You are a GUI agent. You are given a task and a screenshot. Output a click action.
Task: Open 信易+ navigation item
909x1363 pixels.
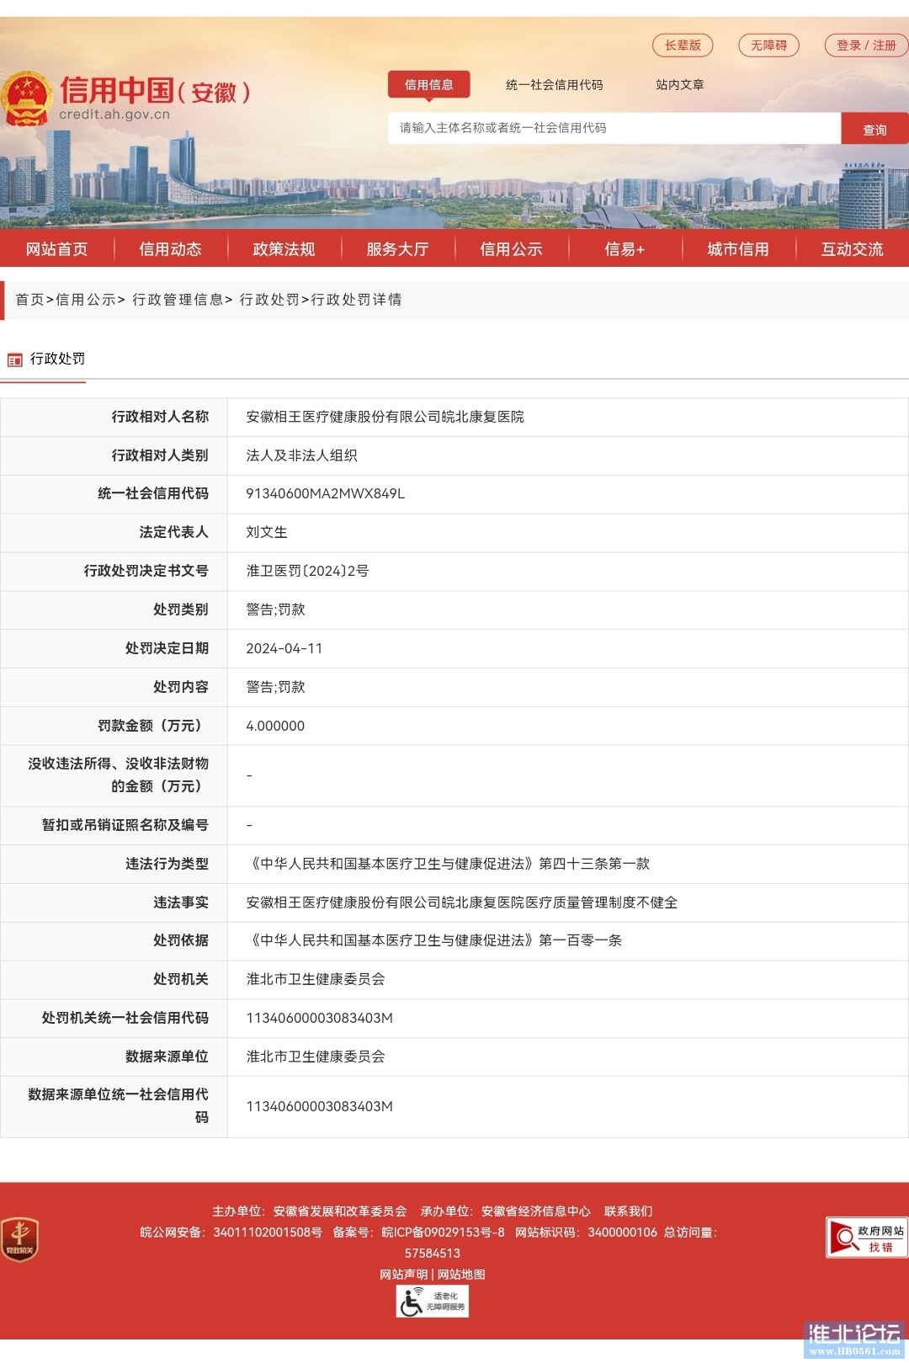[x=625, y=249]
